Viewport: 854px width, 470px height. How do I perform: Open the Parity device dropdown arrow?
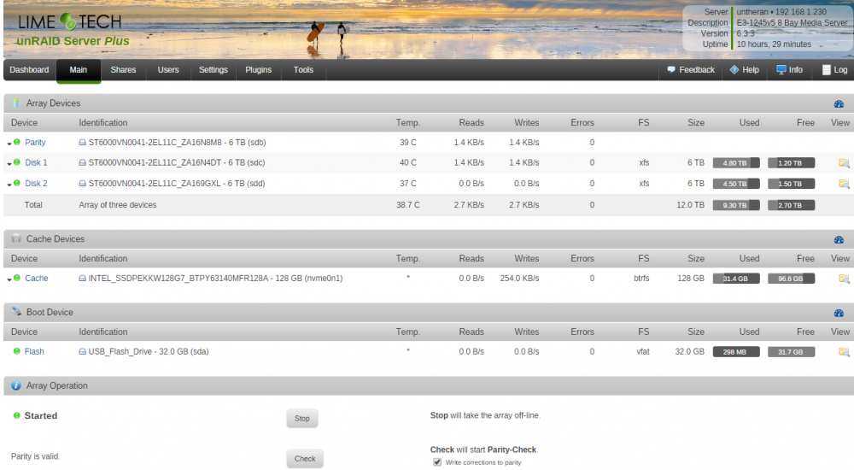[9, 144]
